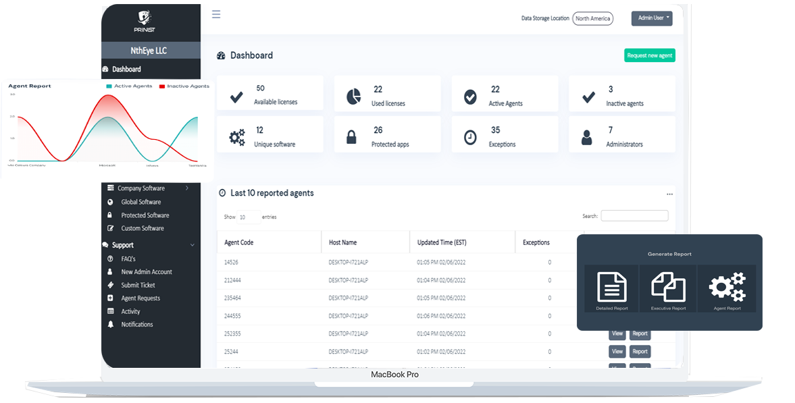The height and width of the screenshot is (403, 795).
Task: Toggle the Inactive Agents legend swatch
Action: click(162, 86)
